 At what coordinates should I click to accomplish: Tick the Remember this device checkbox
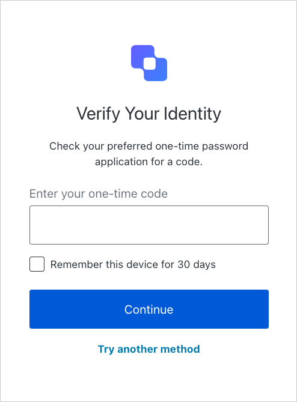pos(37,264)
